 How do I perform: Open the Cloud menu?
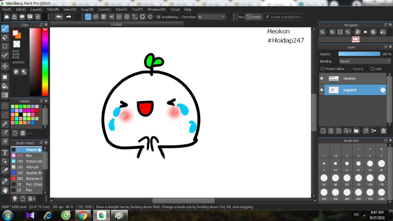point(175,10)
